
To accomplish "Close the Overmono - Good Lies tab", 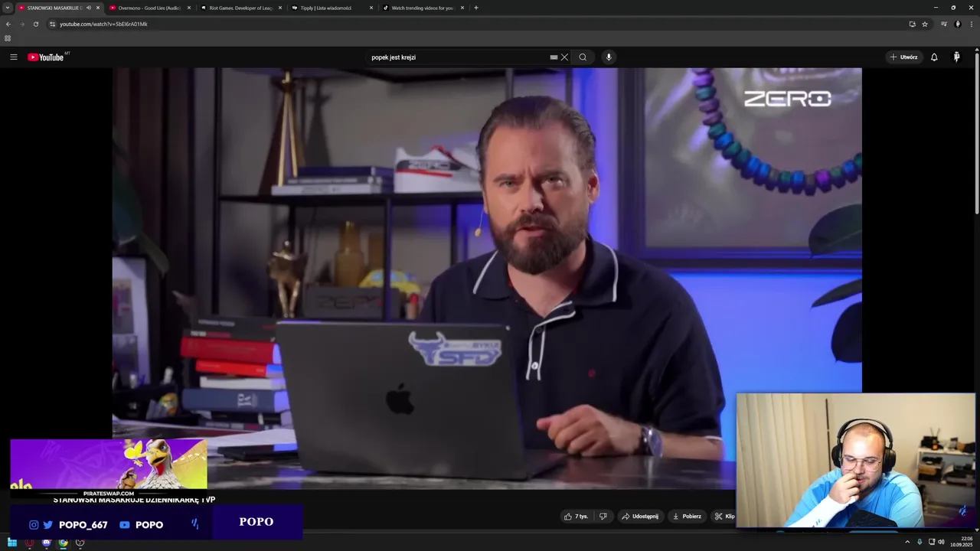I will point(189,8).
